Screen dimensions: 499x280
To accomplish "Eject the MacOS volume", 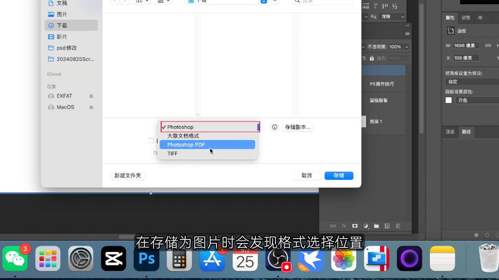I will [91, 107].
